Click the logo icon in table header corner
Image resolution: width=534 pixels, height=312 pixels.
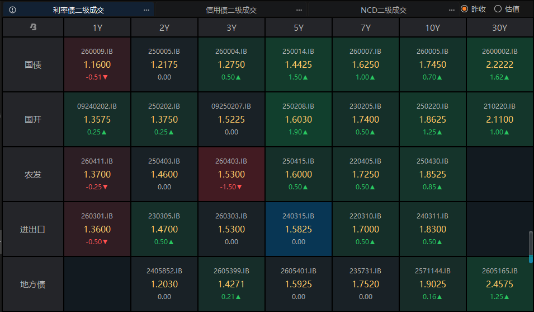(x=33, y=27)
